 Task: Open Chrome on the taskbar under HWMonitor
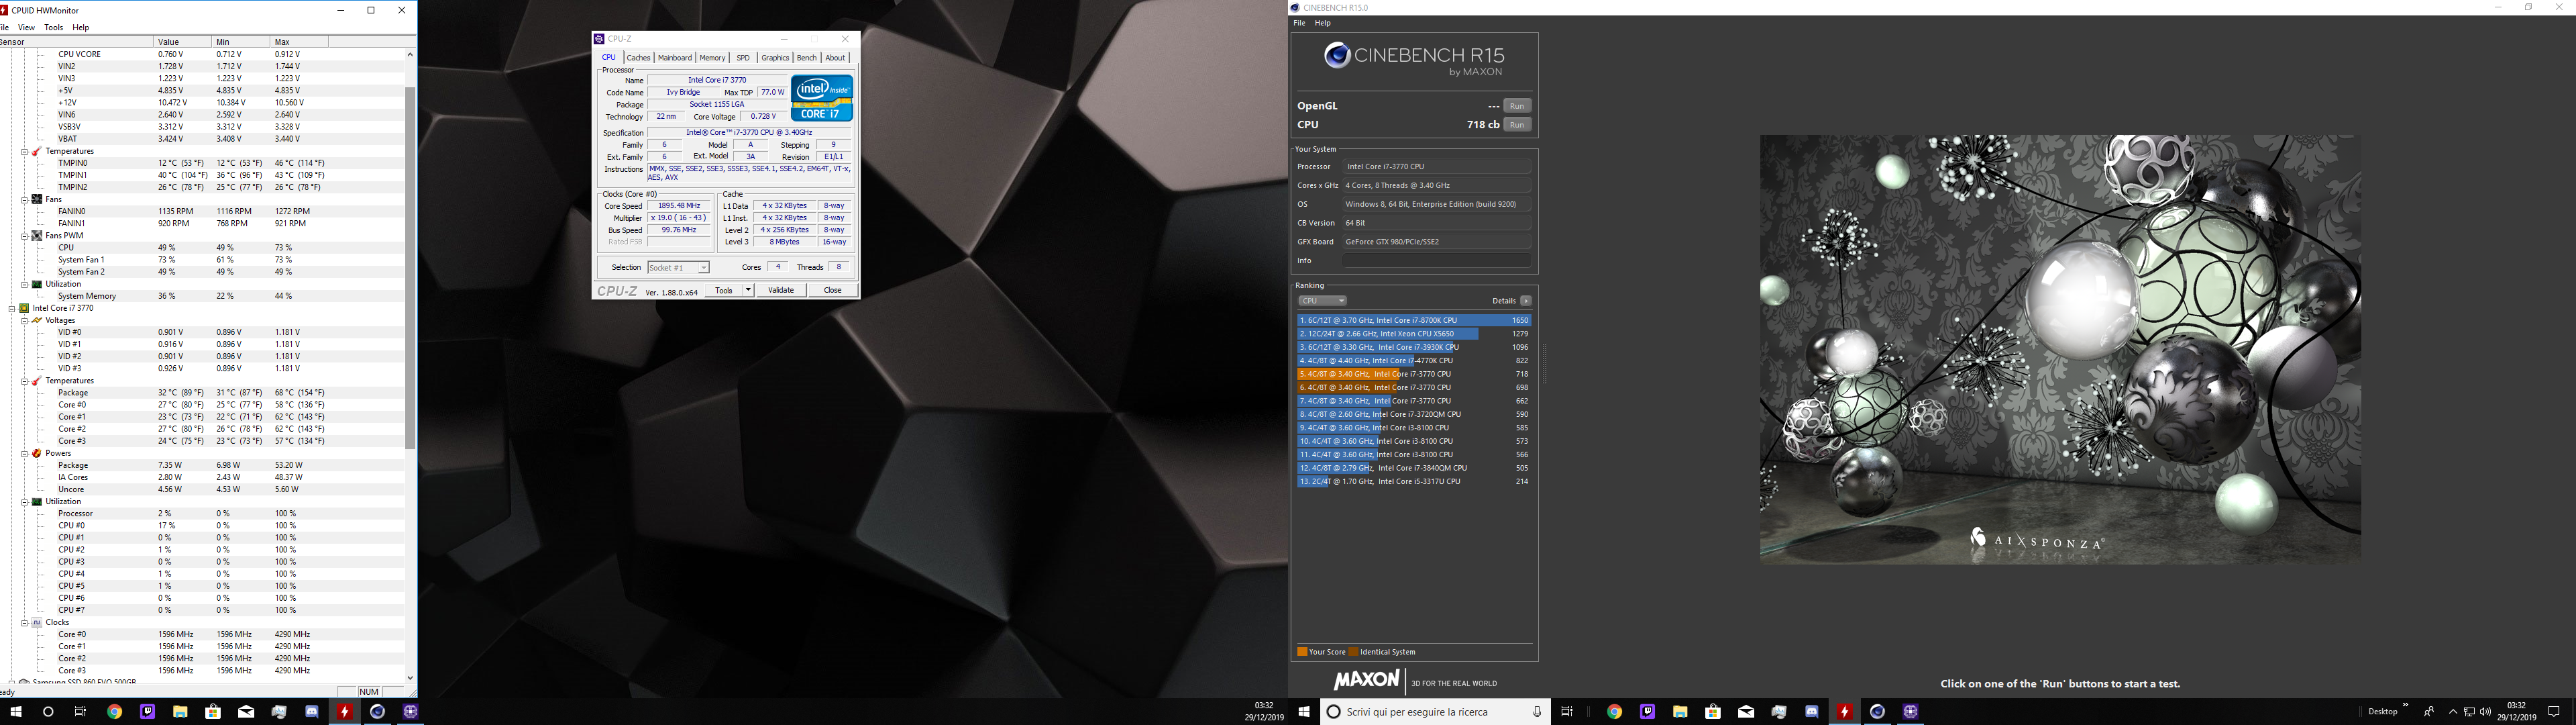(114, 712)
